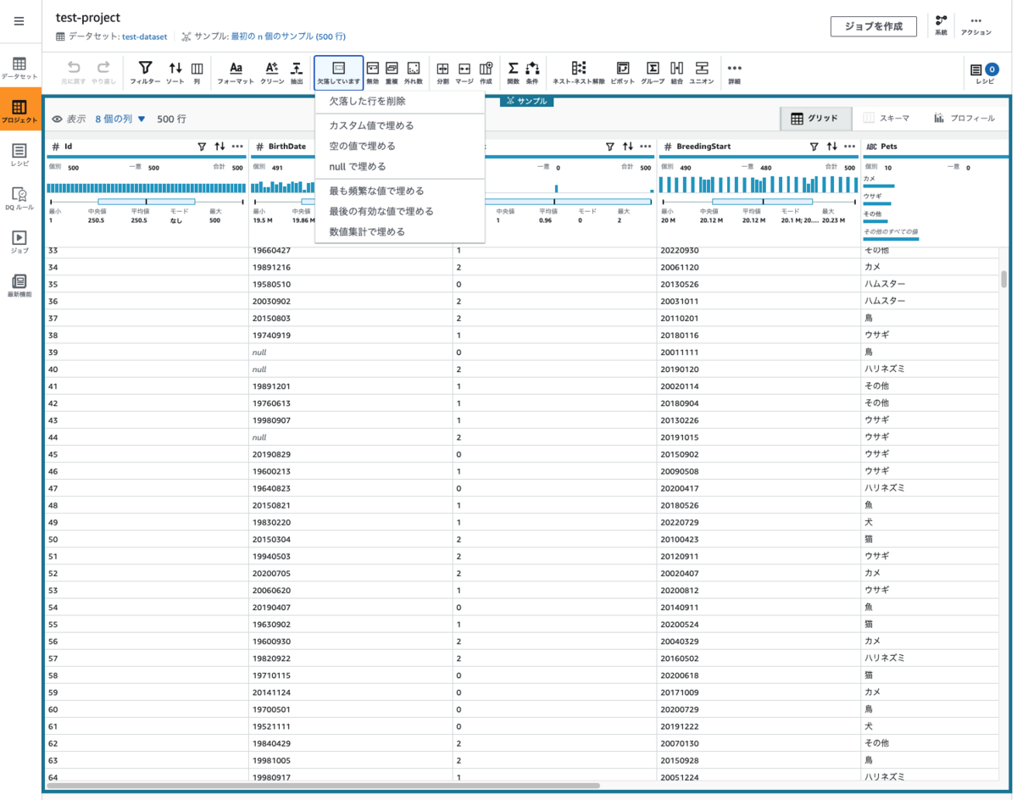Switch to the プロフィール tab
Image resolution: width=1017 pixels, height=800 pixels.
tap(964, 119)
